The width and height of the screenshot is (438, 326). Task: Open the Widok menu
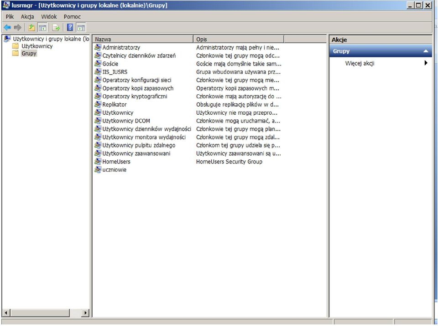point(49,17)
